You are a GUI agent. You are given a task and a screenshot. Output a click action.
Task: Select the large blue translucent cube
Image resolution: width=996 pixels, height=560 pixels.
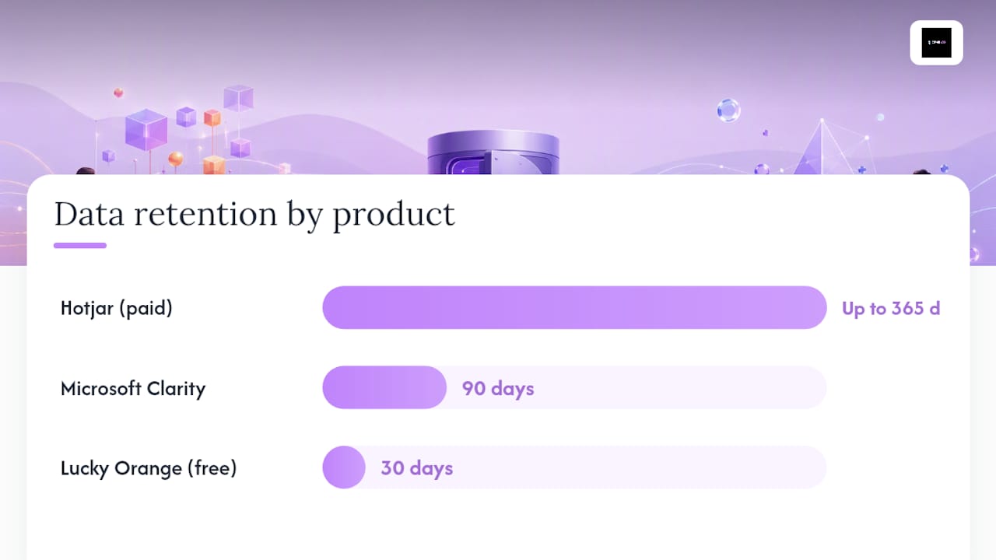[146, 130]
